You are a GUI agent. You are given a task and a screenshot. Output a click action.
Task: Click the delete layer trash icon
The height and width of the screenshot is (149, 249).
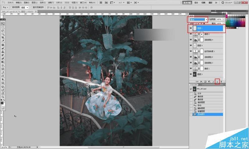point(222,81)
